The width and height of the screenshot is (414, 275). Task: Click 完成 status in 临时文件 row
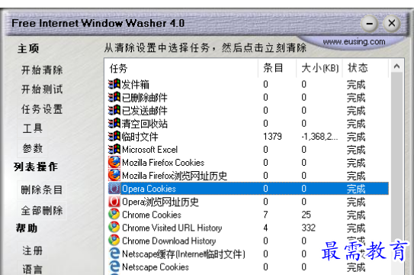click(x=356, y=137)
